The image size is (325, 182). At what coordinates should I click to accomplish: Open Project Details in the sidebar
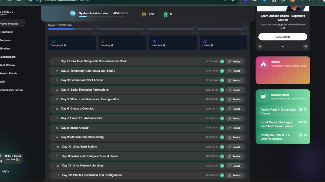(x=9, y=74)
